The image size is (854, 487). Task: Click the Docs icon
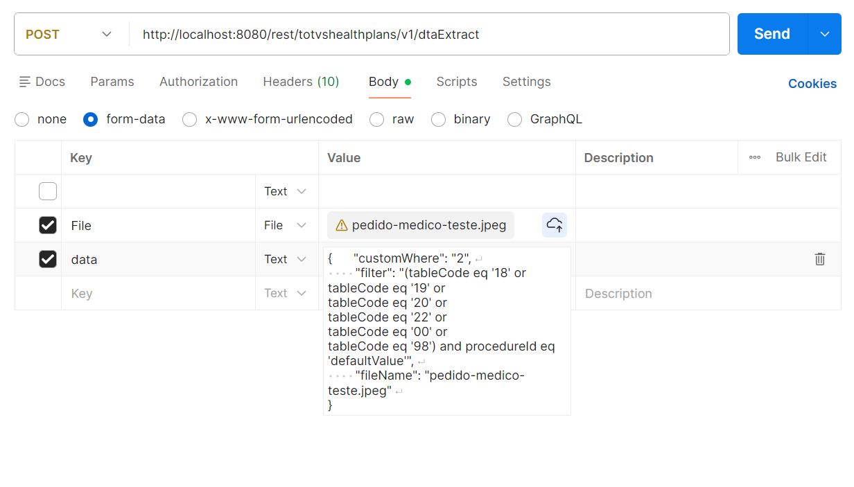point(25,82)
